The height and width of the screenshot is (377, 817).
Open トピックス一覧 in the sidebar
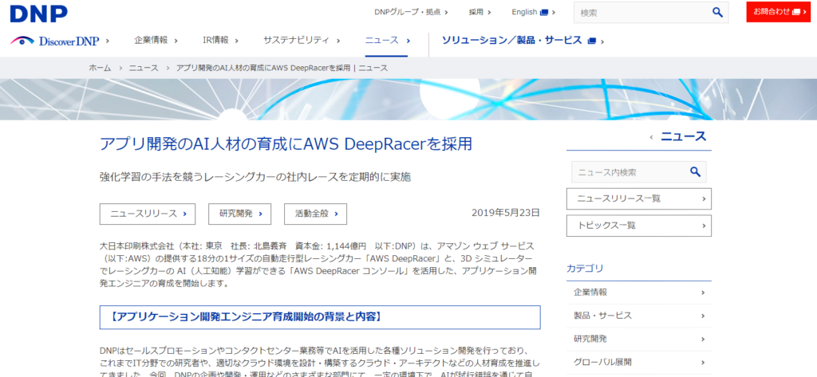point(639,226)
